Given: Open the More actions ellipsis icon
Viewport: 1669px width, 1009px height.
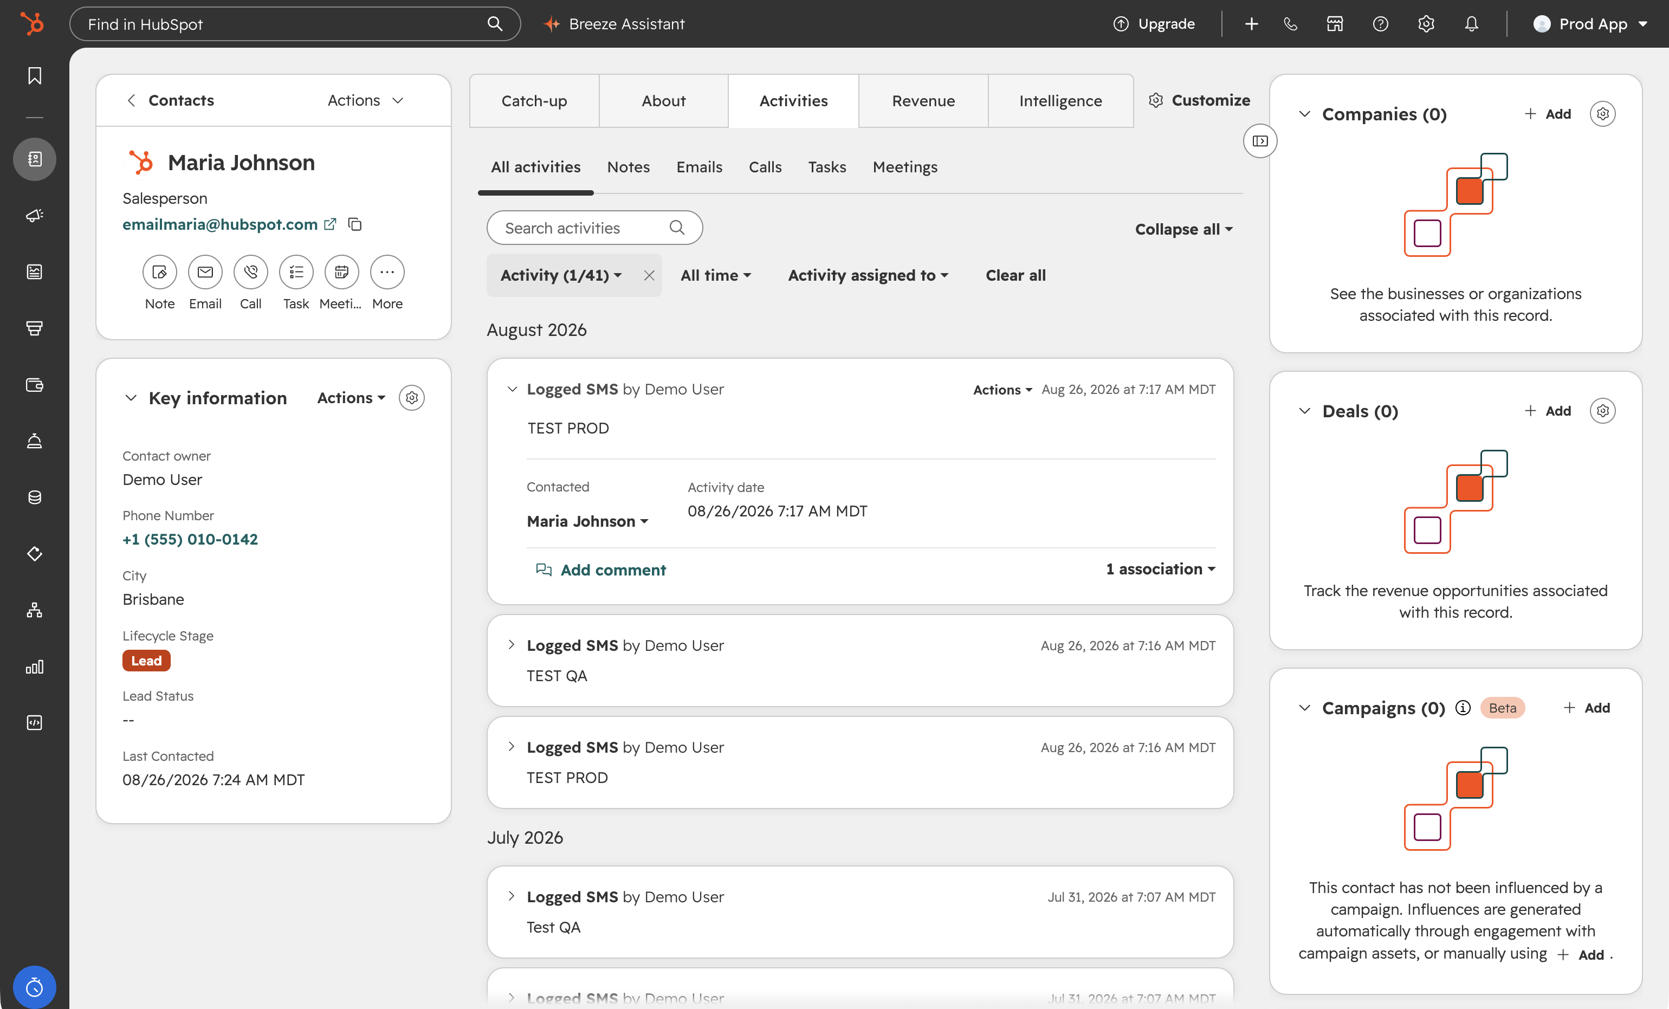Looking at the screenshot, I should pos(387,272).
